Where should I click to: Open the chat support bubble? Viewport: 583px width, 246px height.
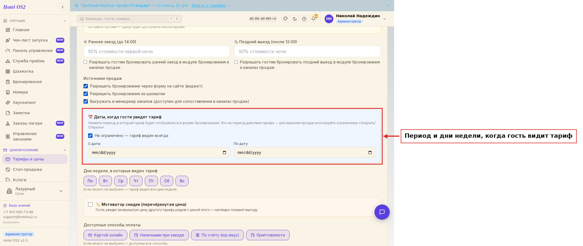pos(382,212)
